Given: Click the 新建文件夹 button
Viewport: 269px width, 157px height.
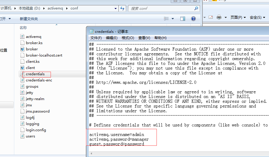Looking at the screenshot, I should (x=29, y=19).
